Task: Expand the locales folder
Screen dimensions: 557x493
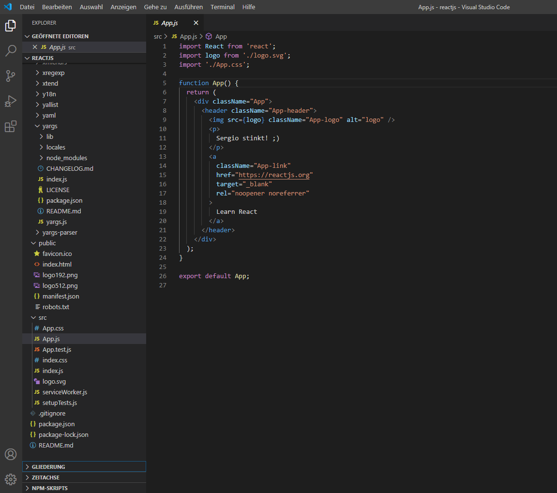Action: 42,148
